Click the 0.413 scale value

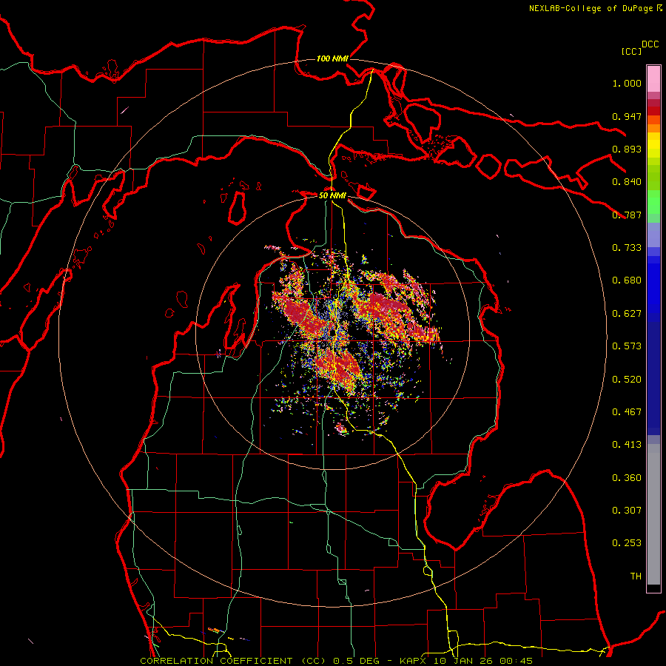pos(627,445)
